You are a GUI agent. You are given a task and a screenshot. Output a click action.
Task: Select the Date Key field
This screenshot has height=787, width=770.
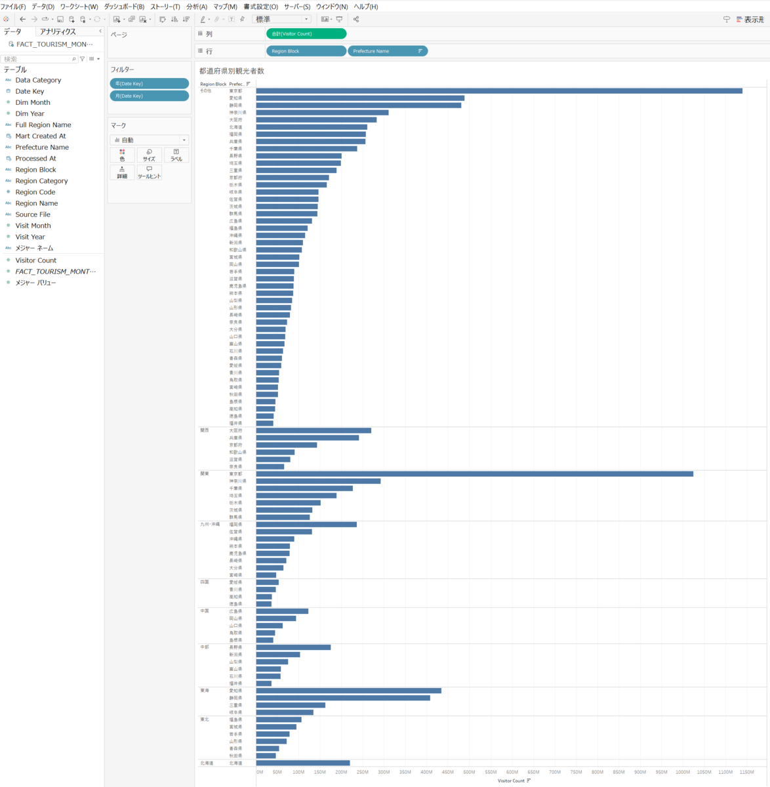point(30,91)
